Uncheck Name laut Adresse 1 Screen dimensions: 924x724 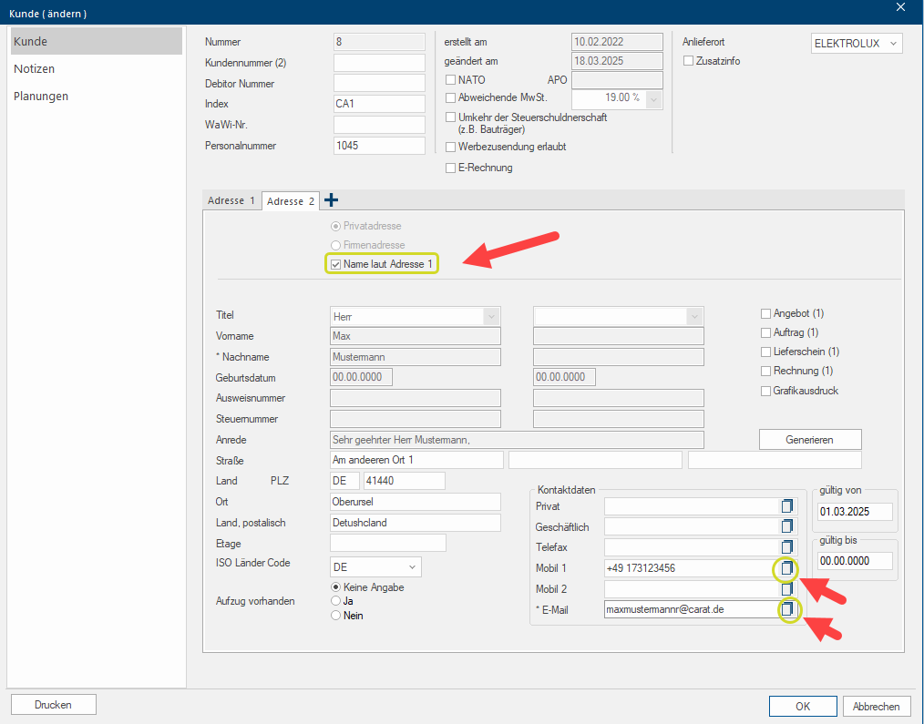tap(336, 264)
